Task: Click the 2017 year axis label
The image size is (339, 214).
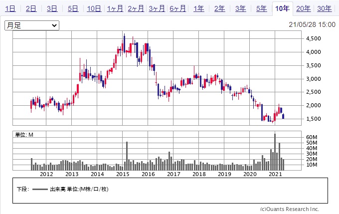Action: pos(173,174)
